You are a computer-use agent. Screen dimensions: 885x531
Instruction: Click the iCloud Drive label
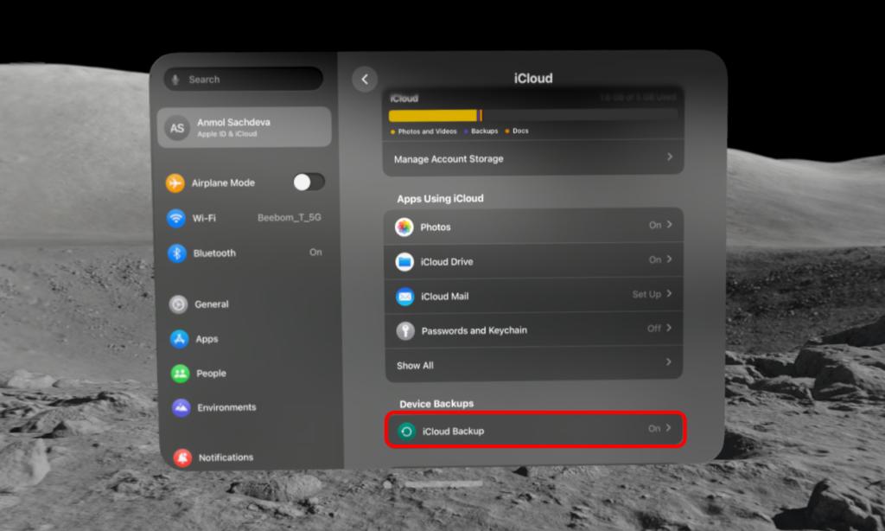(447, 262)
